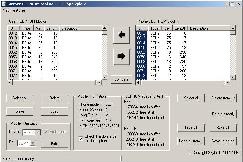This screenshot has width=243, height=162.
Task: Click the Exit button
Action: click(x=54, y=144)
